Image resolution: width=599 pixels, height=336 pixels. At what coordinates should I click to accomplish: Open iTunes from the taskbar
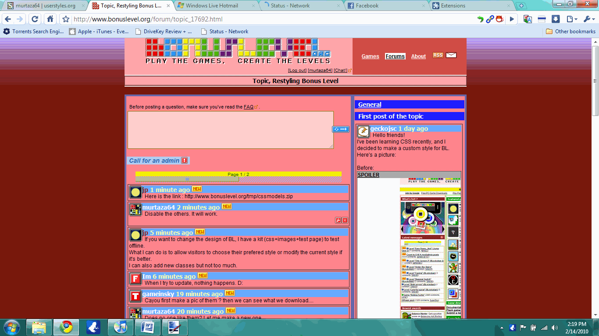click(x=121, y=327)
